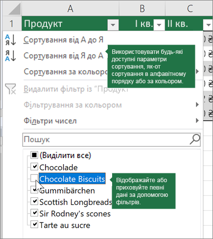Uncheck the Scottish Longbreads checkbox
The width and height of the screenshot is (213, 239).
[x=34, y=201]
